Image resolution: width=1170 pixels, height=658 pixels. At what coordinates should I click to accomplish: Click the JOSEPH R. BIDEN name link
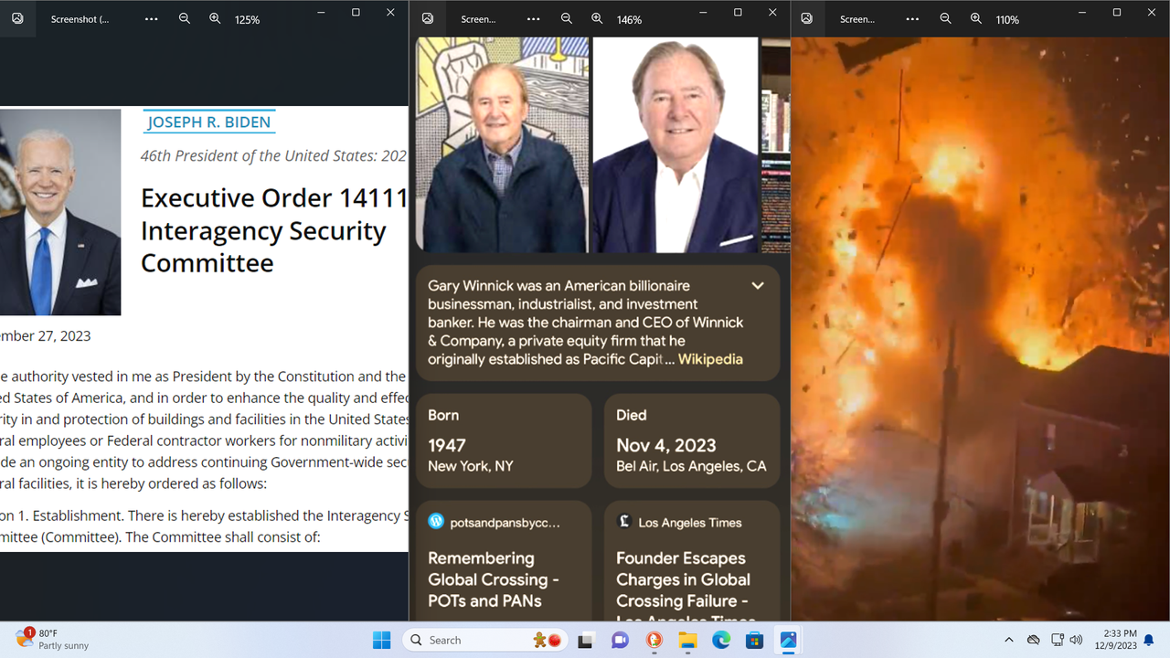click(209, 122)
